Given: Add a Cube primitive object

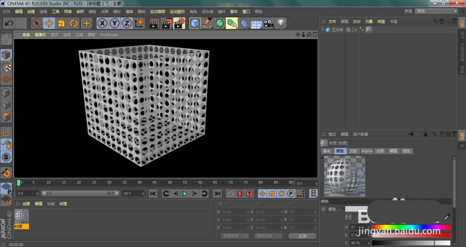Looking at the screenshot, I should 195,23.
